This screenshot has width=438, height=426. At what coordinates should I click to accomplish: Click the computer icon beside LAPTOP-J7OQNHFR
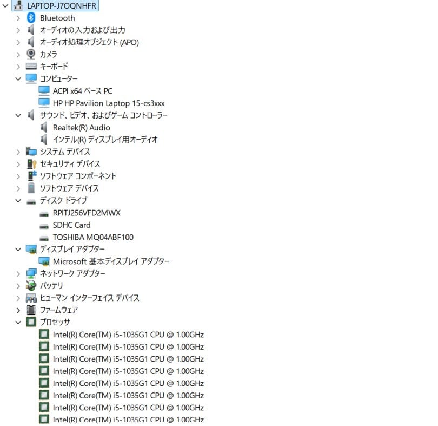tap(18, 5)
